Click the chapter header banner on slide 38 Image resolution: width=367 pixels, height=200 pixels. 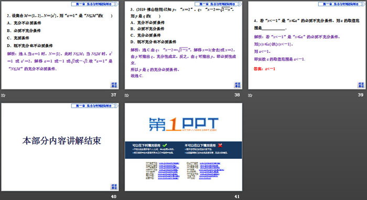tap(219, 4)
